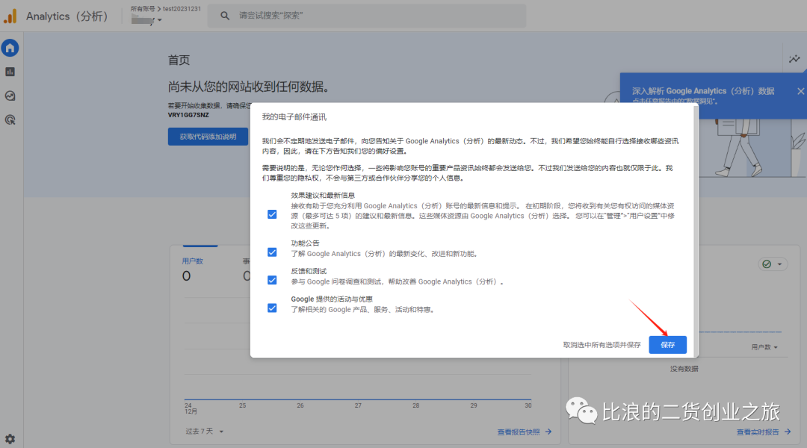
Task: Click the Google Analytics logo
Action: click(10, 16)
